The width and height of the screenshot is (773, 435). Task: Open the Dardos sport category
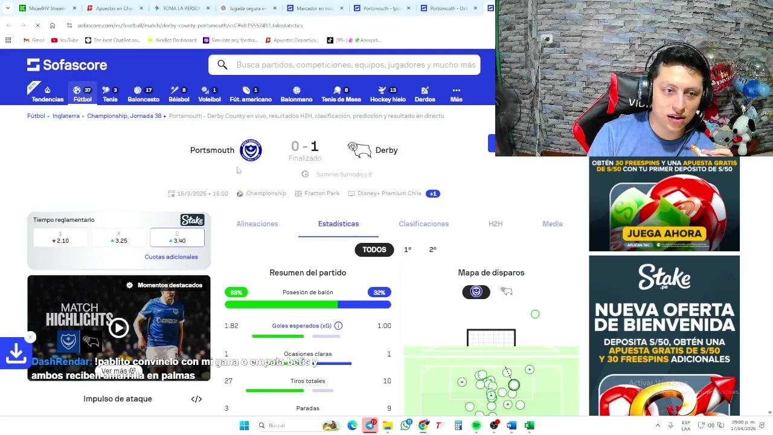425,94
